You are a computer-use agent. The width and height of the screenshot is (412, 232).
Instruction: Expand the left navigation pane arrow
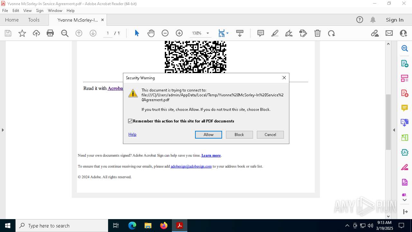pos(3,130)
